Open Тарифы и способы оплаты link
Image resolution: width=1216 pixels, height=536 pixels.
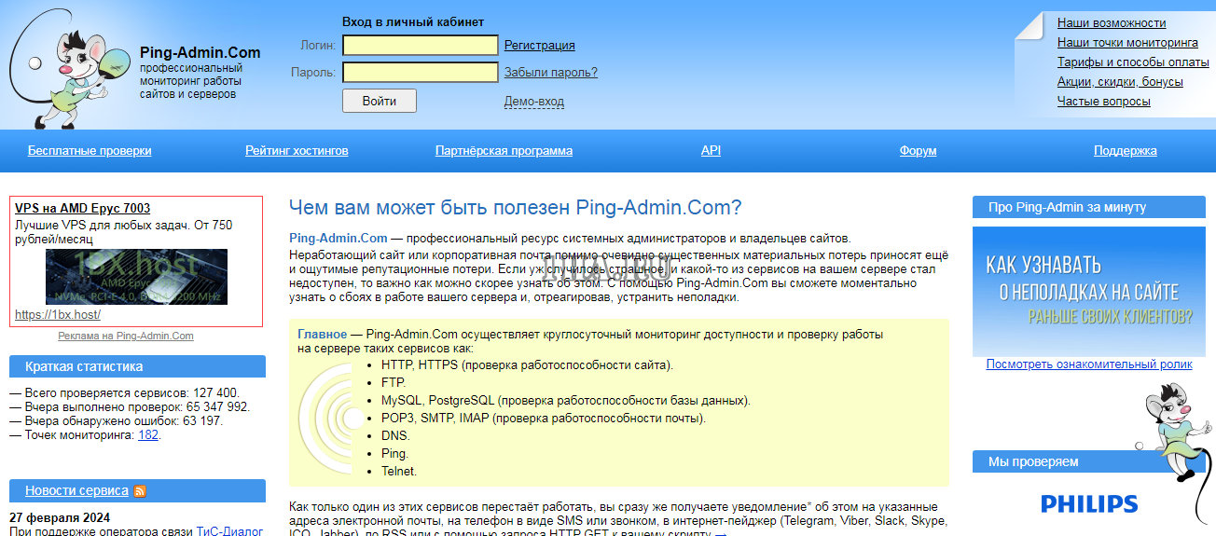click(1132, 62)
